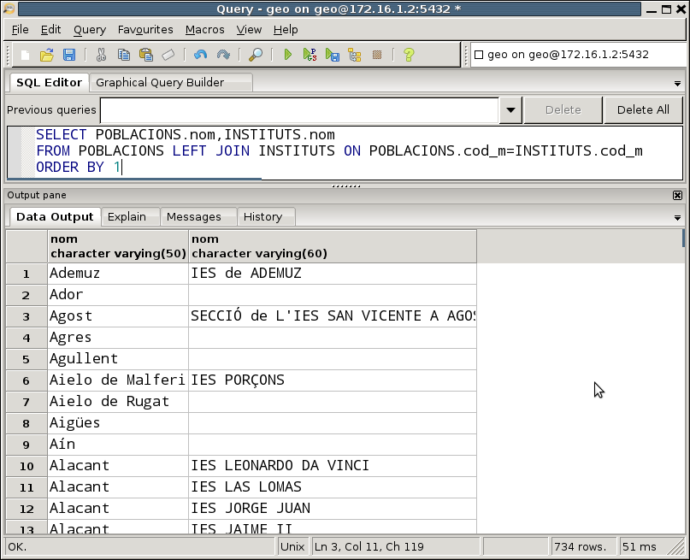
Task: Run the query with the green play icon
Action: click(x=288, y=55)
